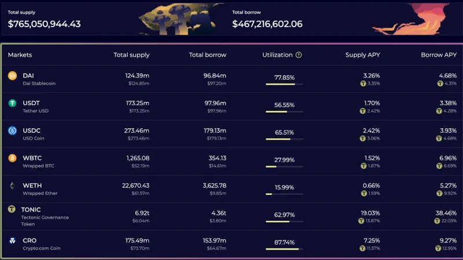Click TONIC reward icon beside DAI 4.31%
The height and width of the screenshot is (260, 463).
(x=440, y=83)
